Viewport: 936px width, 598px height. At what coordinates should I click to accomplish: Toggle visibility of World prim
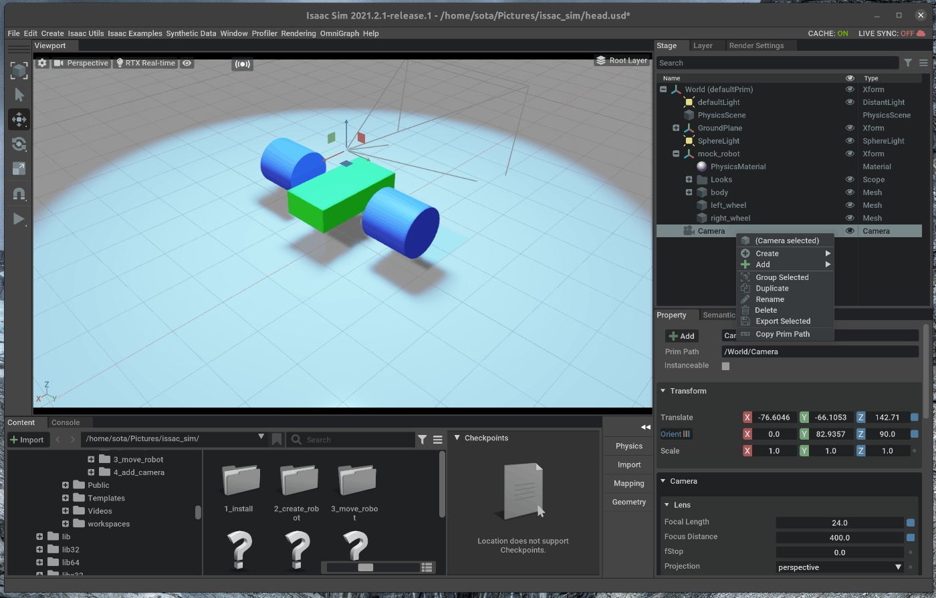click(850, 89)
